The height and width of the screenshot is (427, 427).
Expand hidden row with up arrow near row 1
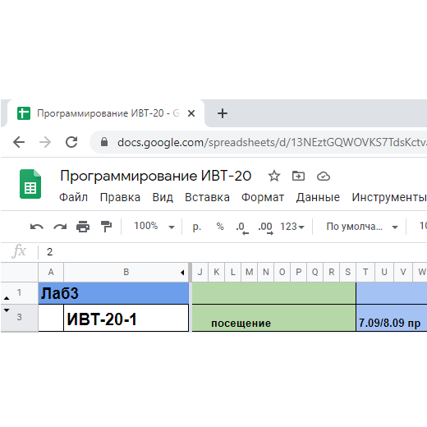point(7,298)
